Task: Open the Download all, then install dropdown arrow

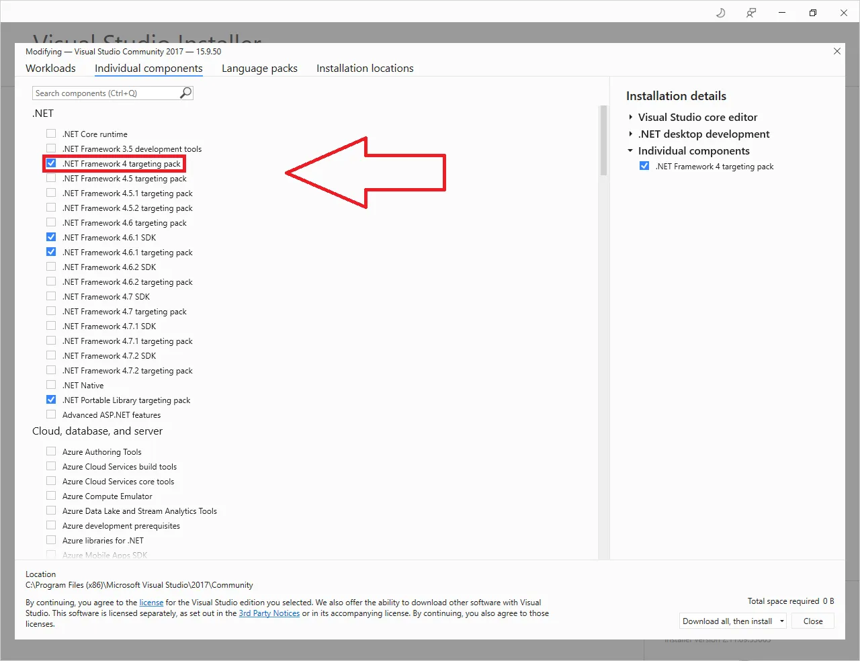Action: pyautogui.click(x=782, y=621)
